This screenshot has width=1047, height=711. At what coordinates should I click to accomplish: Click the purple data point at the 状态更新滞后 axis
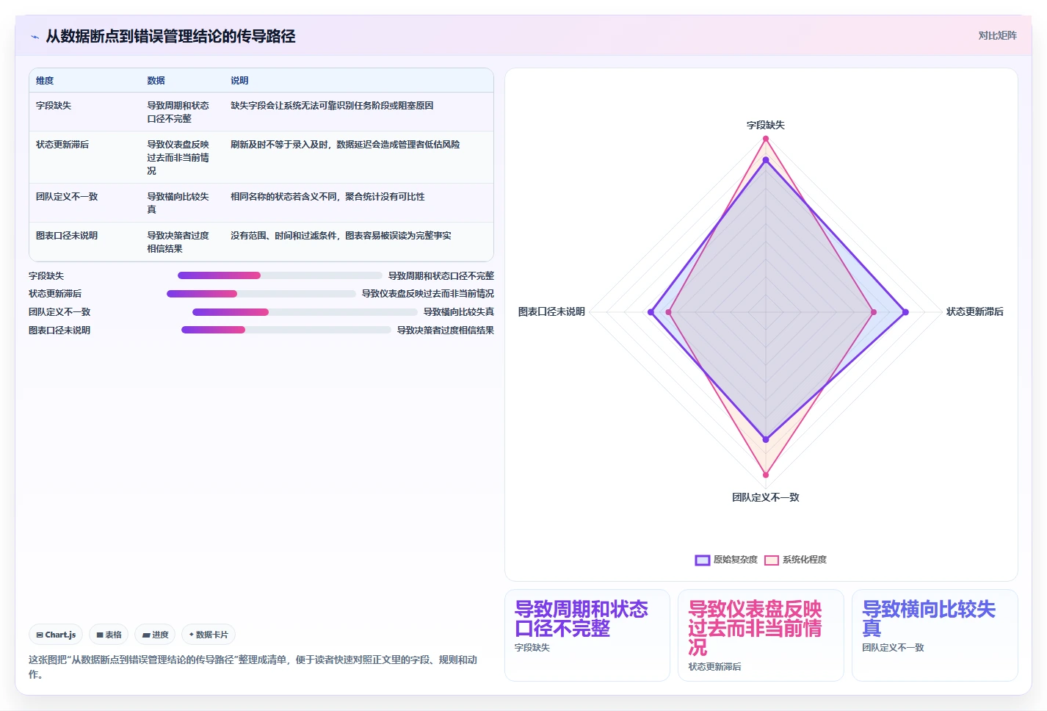(905, 312)
